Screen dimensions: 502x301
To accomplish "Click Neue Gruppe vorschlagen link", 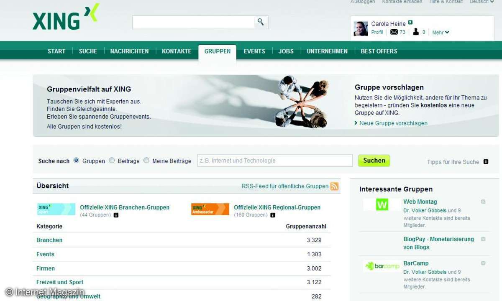I will coord(393,123).
